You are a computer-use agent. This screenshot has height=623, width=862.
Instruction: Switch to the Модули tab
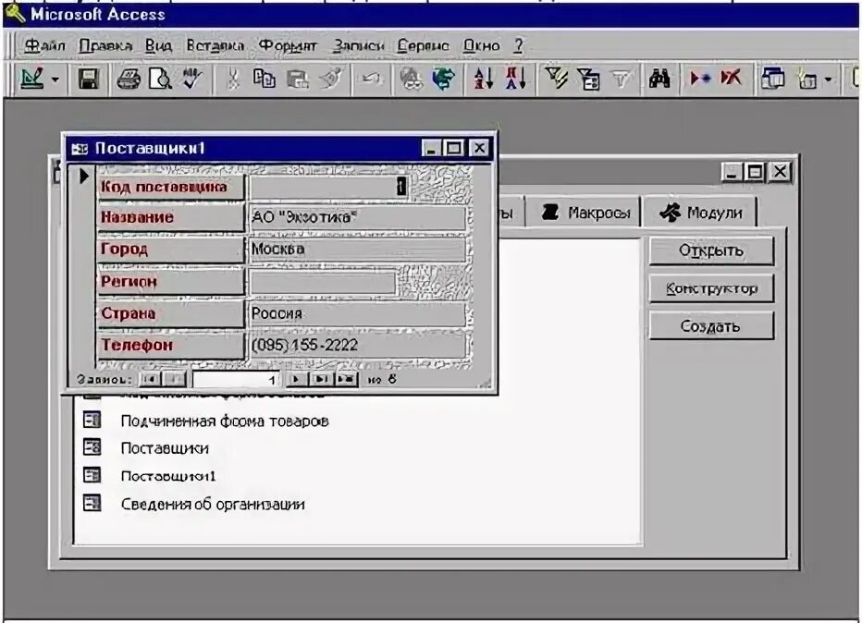pyautogui.click(x=700, y=212)
